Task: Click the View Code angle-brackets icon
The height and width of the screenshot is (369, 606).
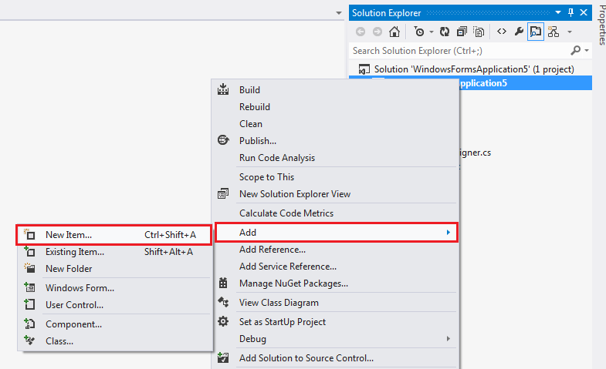Action: (502, 32)
